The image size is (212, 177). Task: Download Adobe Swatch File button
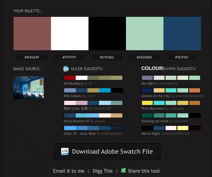click(x=107, y=152)
